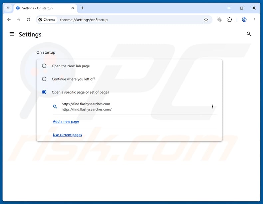Screen dimensions: 263x204
Task: Open more actions for flashysearches page
Action: point(212,106)
